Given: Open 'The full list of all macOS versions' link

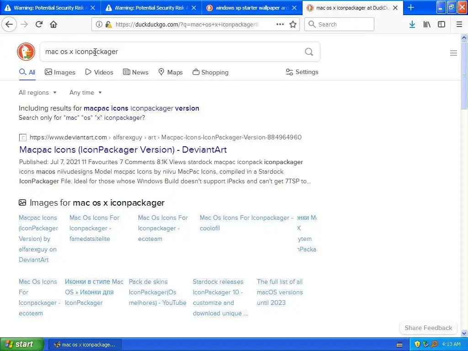Looking at the screenshot, I should coord(280,292).
